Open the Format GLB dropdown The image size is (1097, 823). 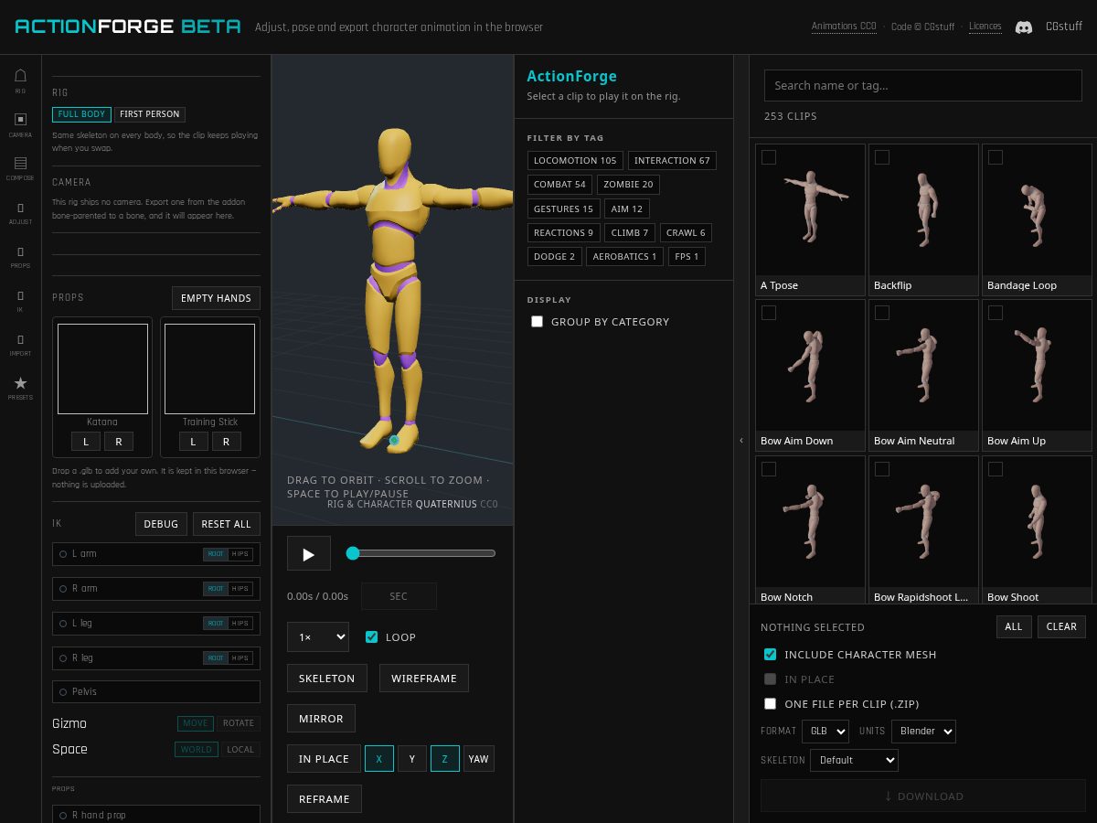coord(825,731)
